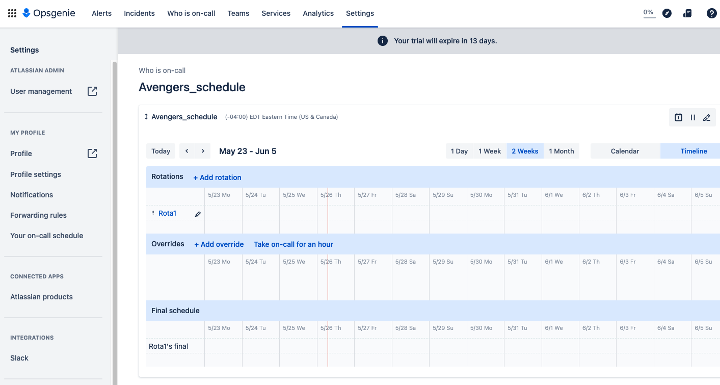Open the Alerts tab in top navigation
The image size is (720, 385).
click(101, 13)
